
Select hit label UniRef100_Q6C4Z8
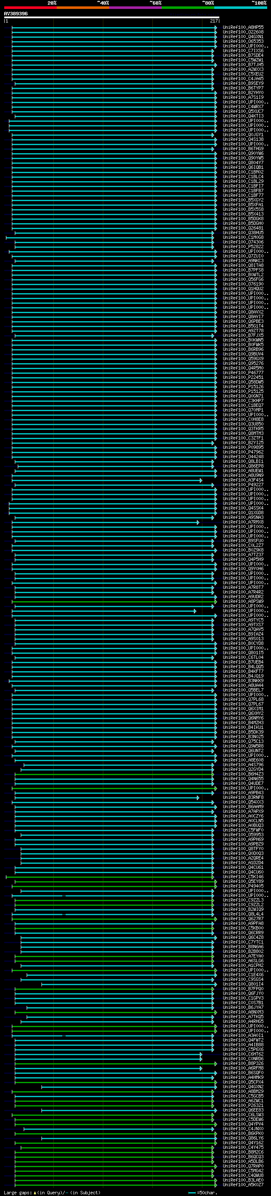pyautogui.click(x=243, y=937)
